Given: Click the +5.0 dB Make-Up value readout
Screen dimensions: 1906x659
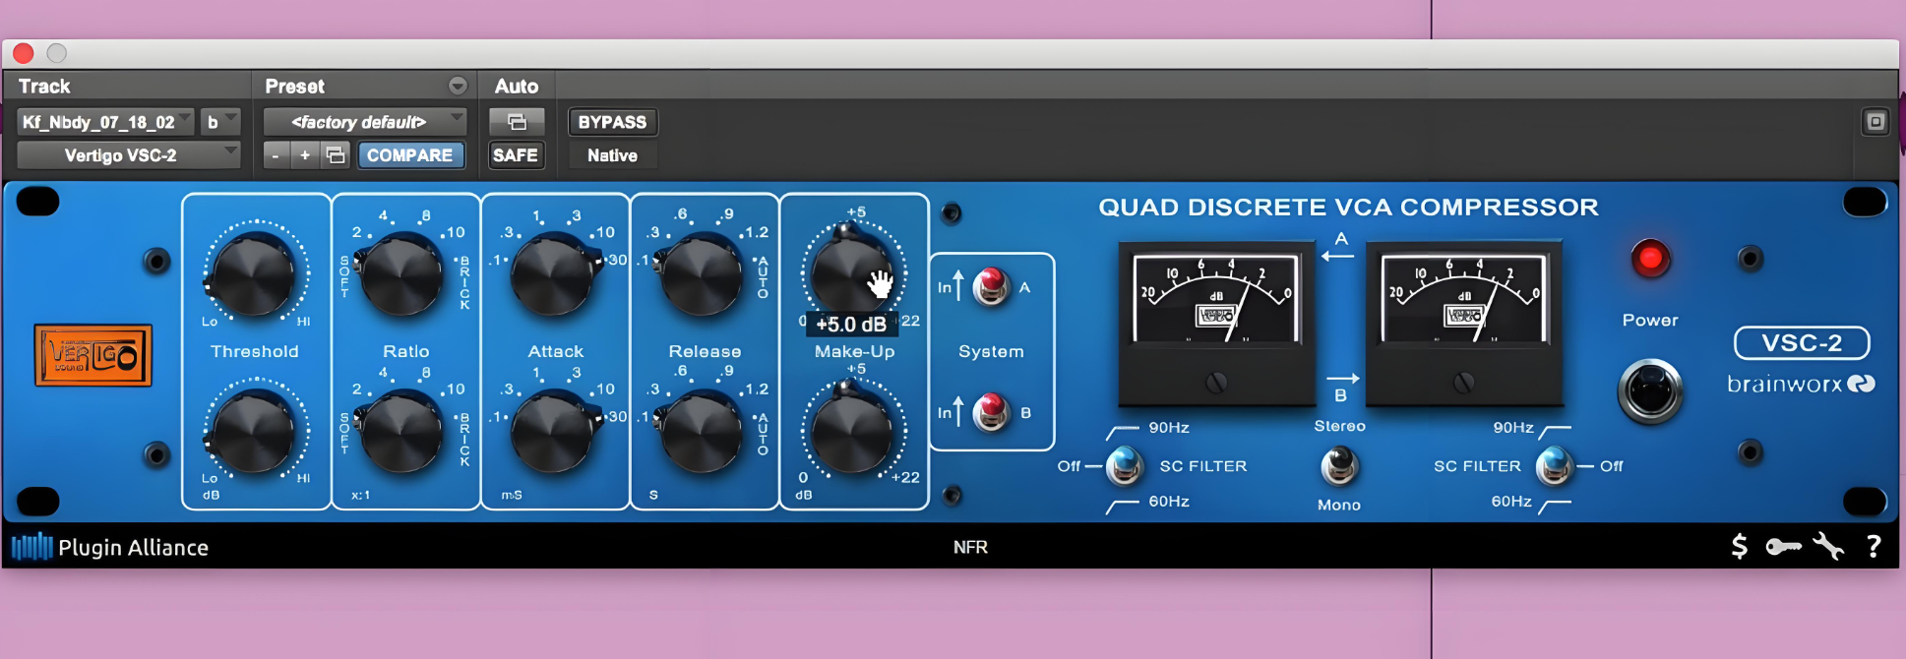Looking at the screenshot, I should pos(851,325).
